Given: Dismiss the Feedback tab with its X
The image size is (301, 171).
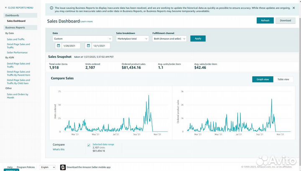Looking at the screenshot, I should coord(17,170).
